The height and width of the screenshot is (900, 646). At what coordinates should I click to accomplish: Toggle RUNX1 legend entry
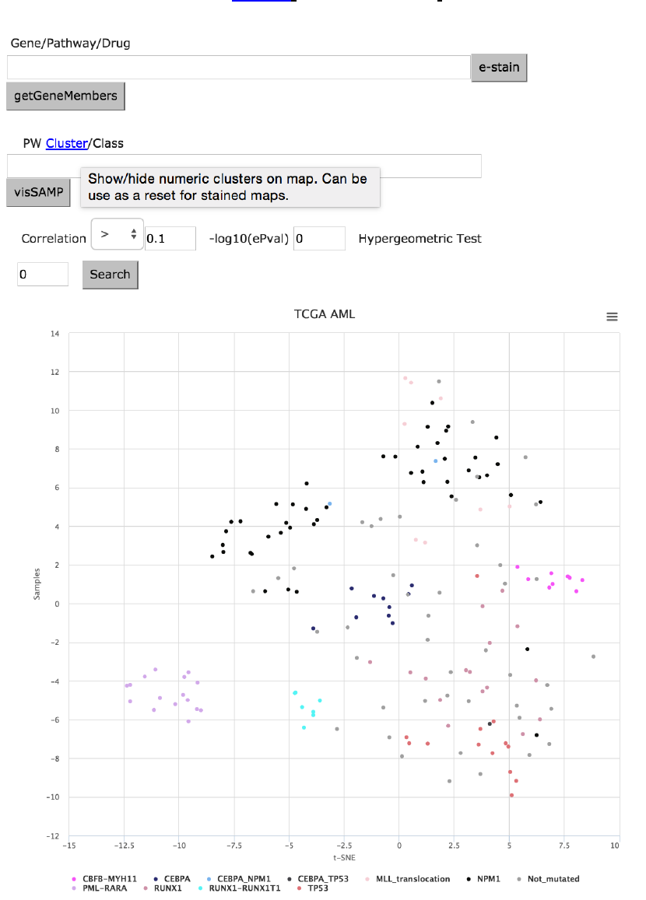[167, 888]
